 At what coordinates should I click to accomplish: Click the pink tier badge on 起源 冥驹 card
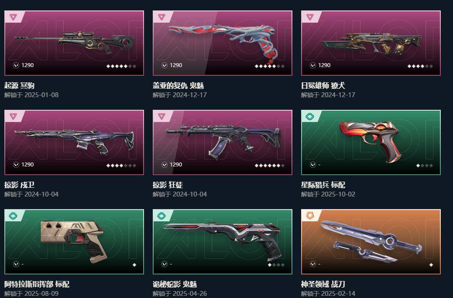tap(13, 17)
